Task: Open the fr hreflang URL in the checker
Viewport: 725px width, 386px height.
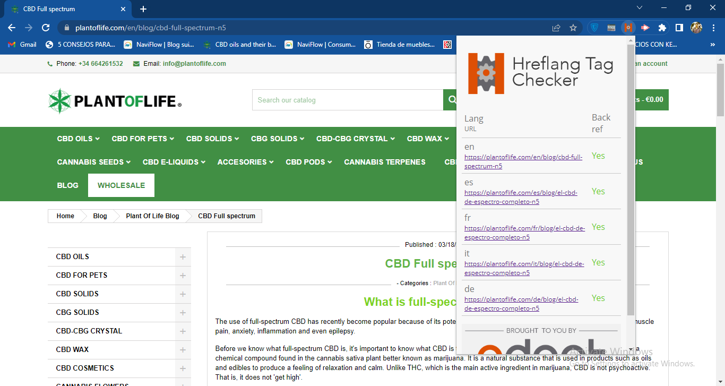Action: point(525,233)
